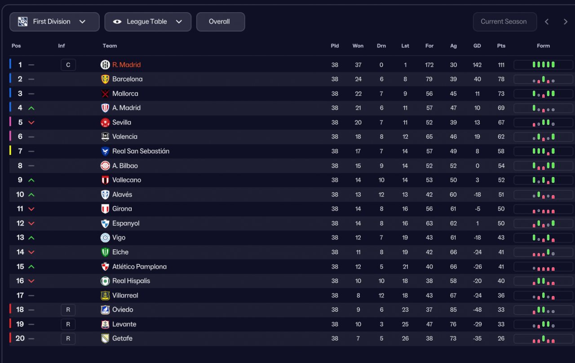This screenshot has width=575, height=363.
Task: Click the Getafe club crest icon
Action: [105, 339]
